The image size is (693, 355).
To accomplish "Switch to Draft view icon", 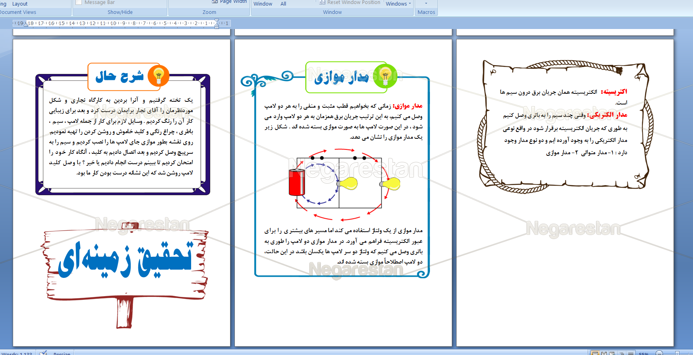I will pyautogui.click(x=630, y=353).
